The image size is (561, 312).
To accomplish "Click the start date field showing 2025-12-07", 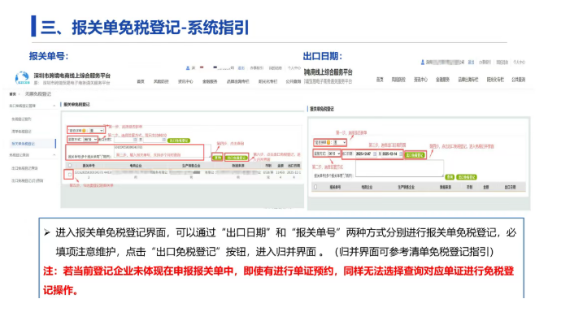I will coord(365,154).
